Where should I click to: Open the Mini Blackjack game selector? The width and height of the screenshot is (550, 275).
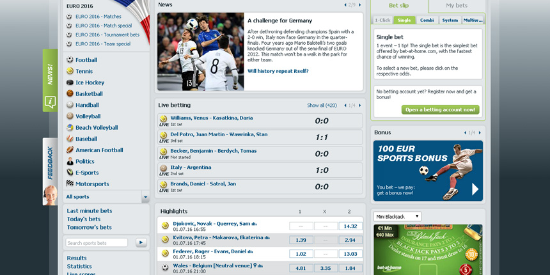click(x=397, y=216)
